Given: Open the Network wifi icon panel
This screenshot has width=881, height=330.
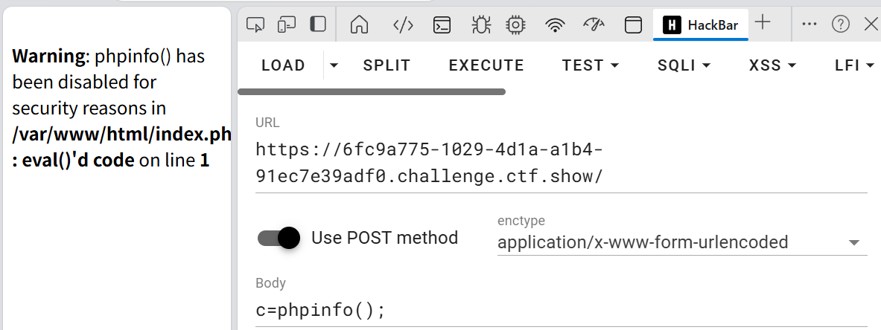Looking at the screenshot, I should pyautogui.click(x=555, y=25).
